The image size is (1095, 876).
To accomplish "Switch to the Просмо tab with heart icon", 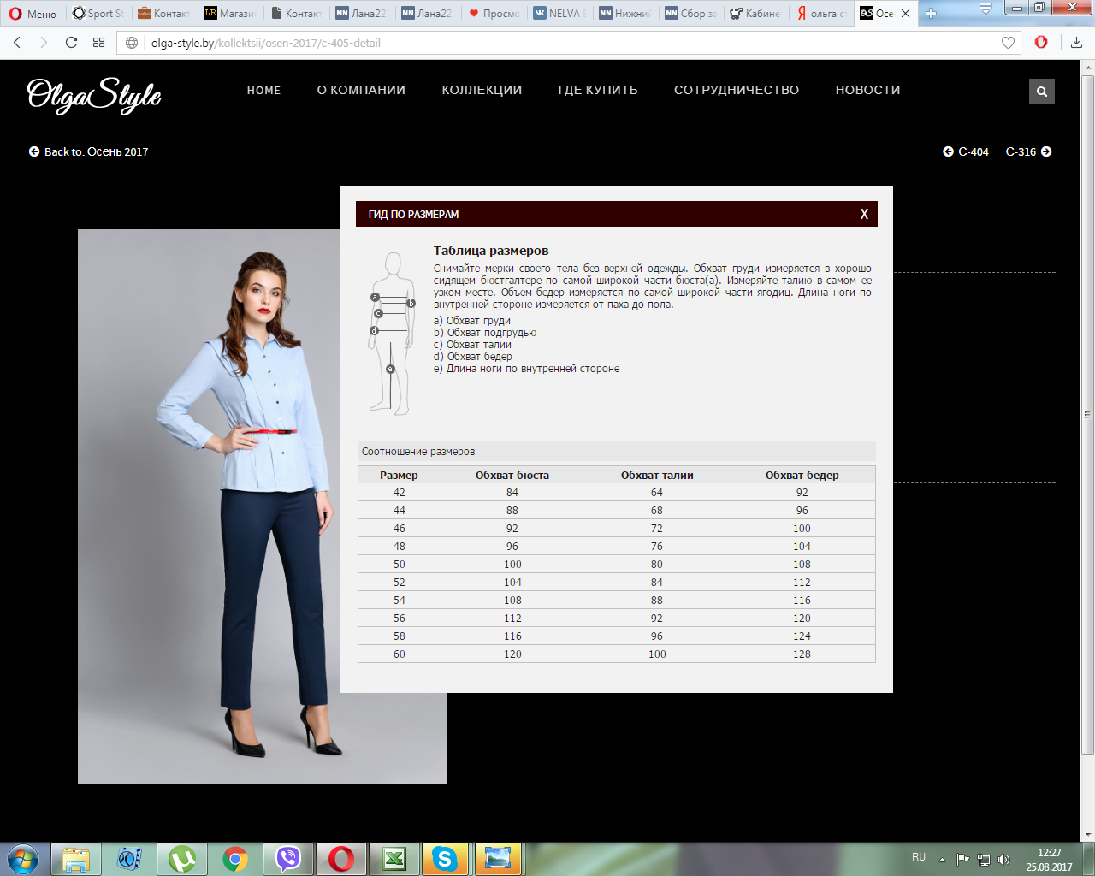I will pos(494,13).
